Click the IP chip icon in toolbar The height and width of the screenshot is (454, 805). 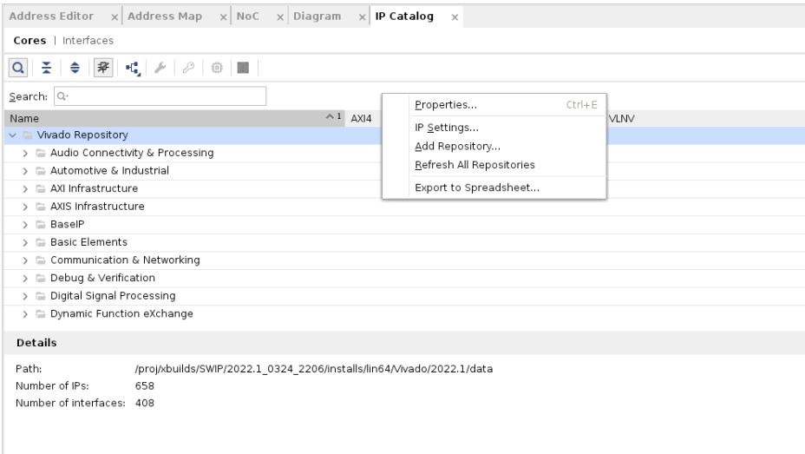[x=217, y=68]
